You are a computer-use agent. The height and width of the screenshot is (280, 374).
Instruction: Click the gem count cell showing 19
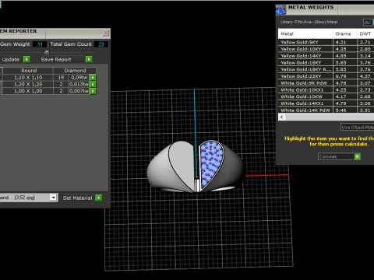click(x=61, y=77)
